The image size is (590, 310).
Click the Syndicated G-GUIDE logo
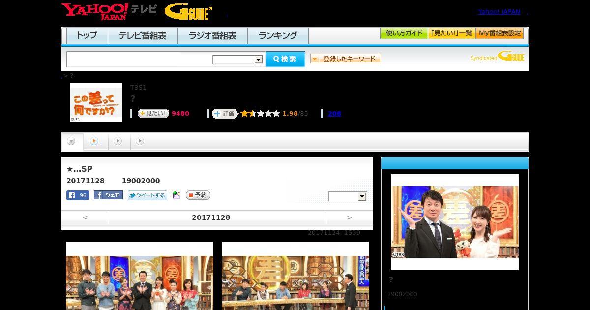point(498,56)
